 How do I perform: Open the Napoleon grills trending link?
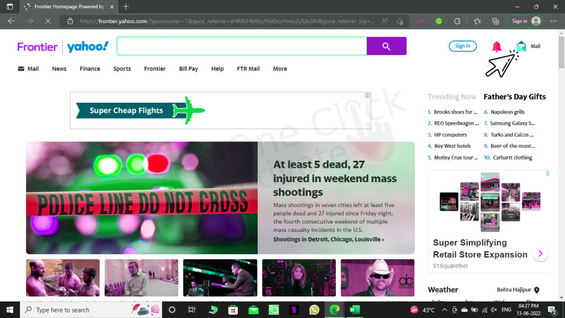[508, 112]
